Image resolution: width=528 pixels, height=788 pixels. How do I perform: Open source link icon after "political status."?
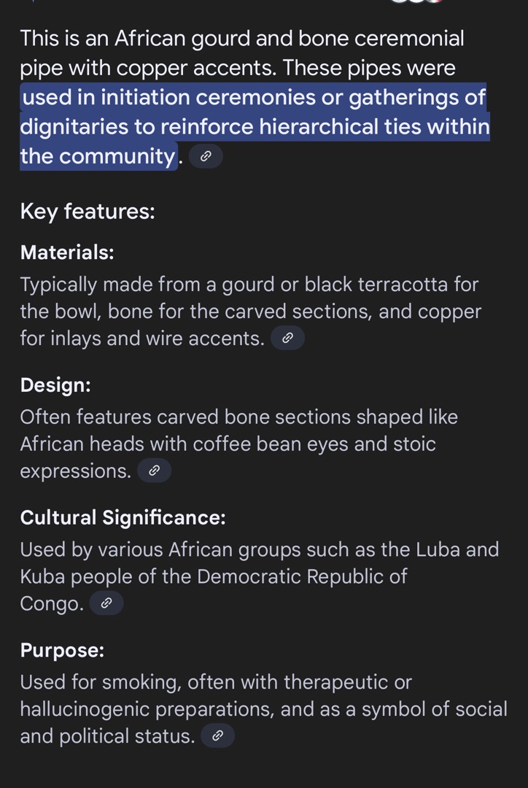coord(217,736)
